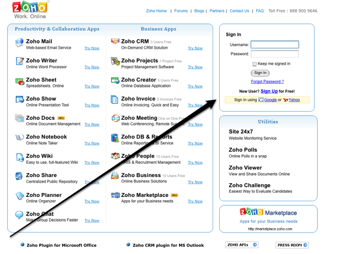Open Partners in top navigation
The image size is (342, 254).
pyautogui.click(x=217, y=11)
